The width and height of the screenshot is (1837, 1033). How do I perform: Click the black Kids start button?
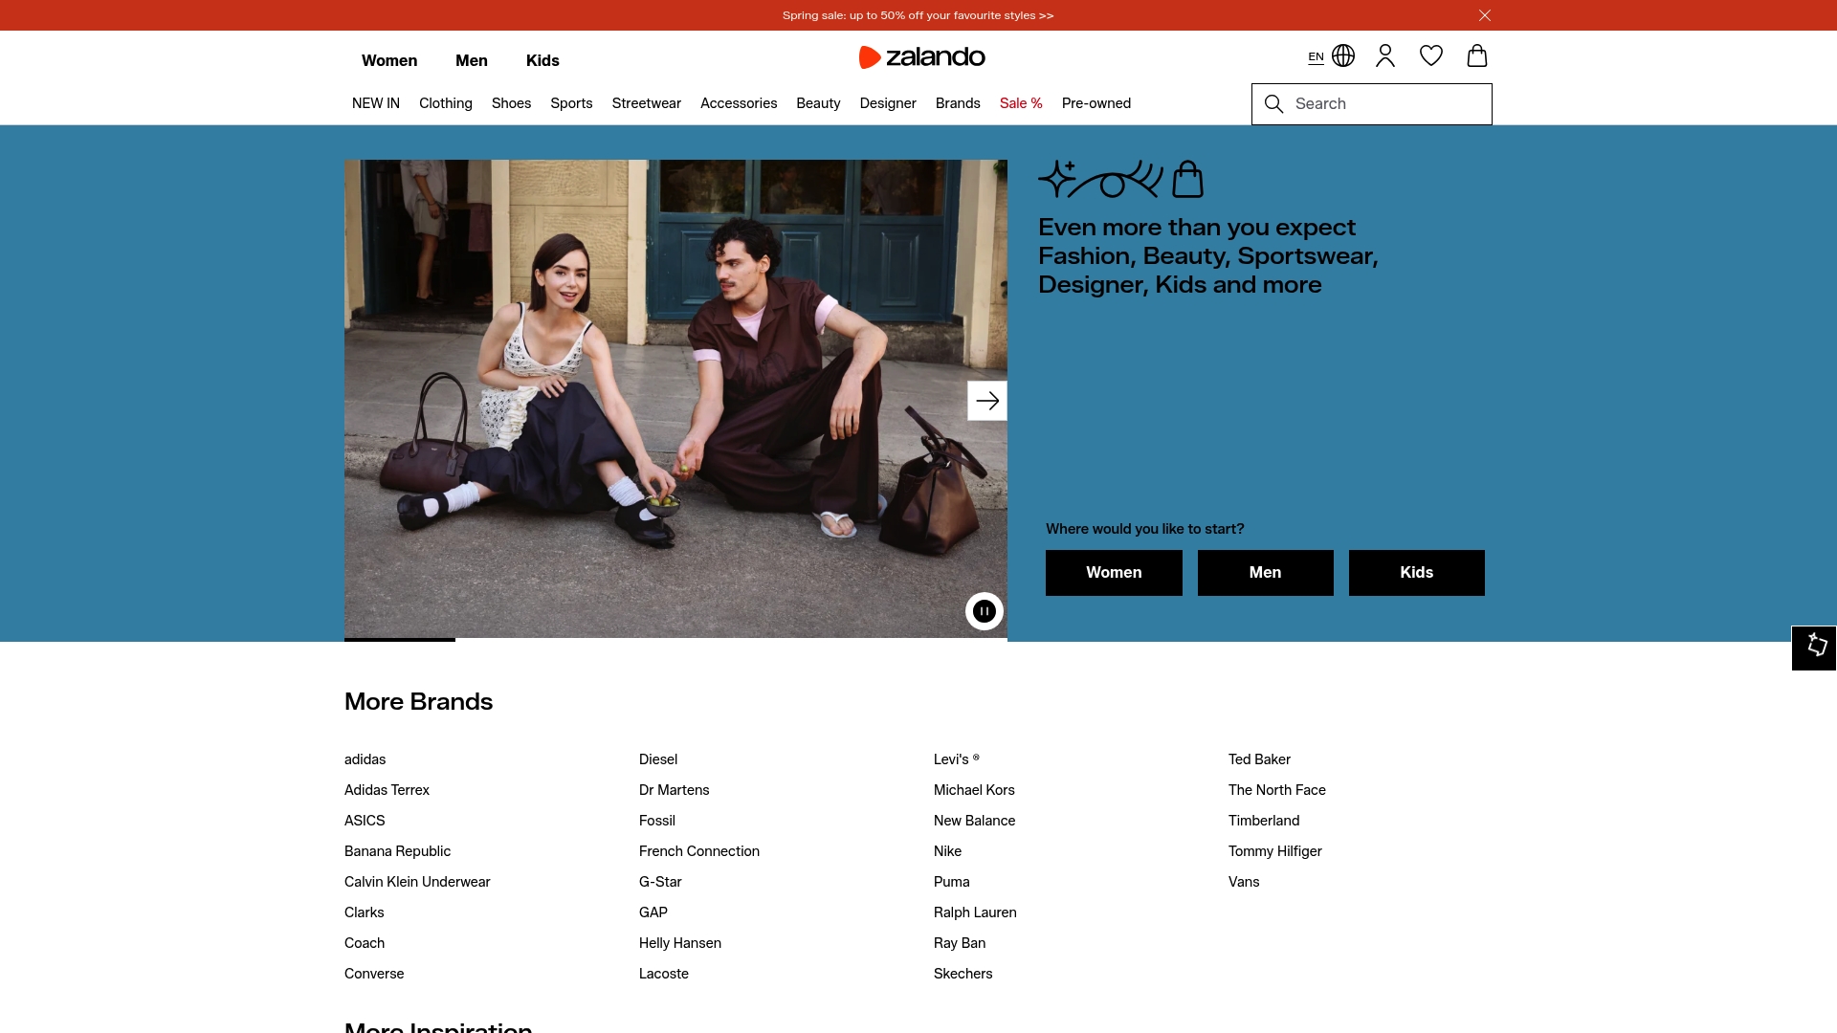coord(1416,573)
